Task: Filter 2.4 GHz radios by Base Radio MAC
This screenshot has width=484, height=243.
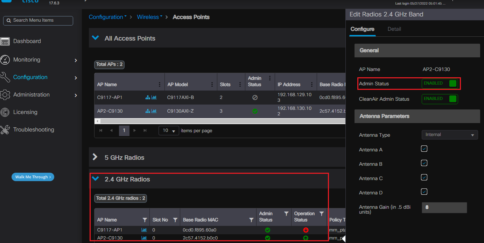Action: click(x=251, y=220)
